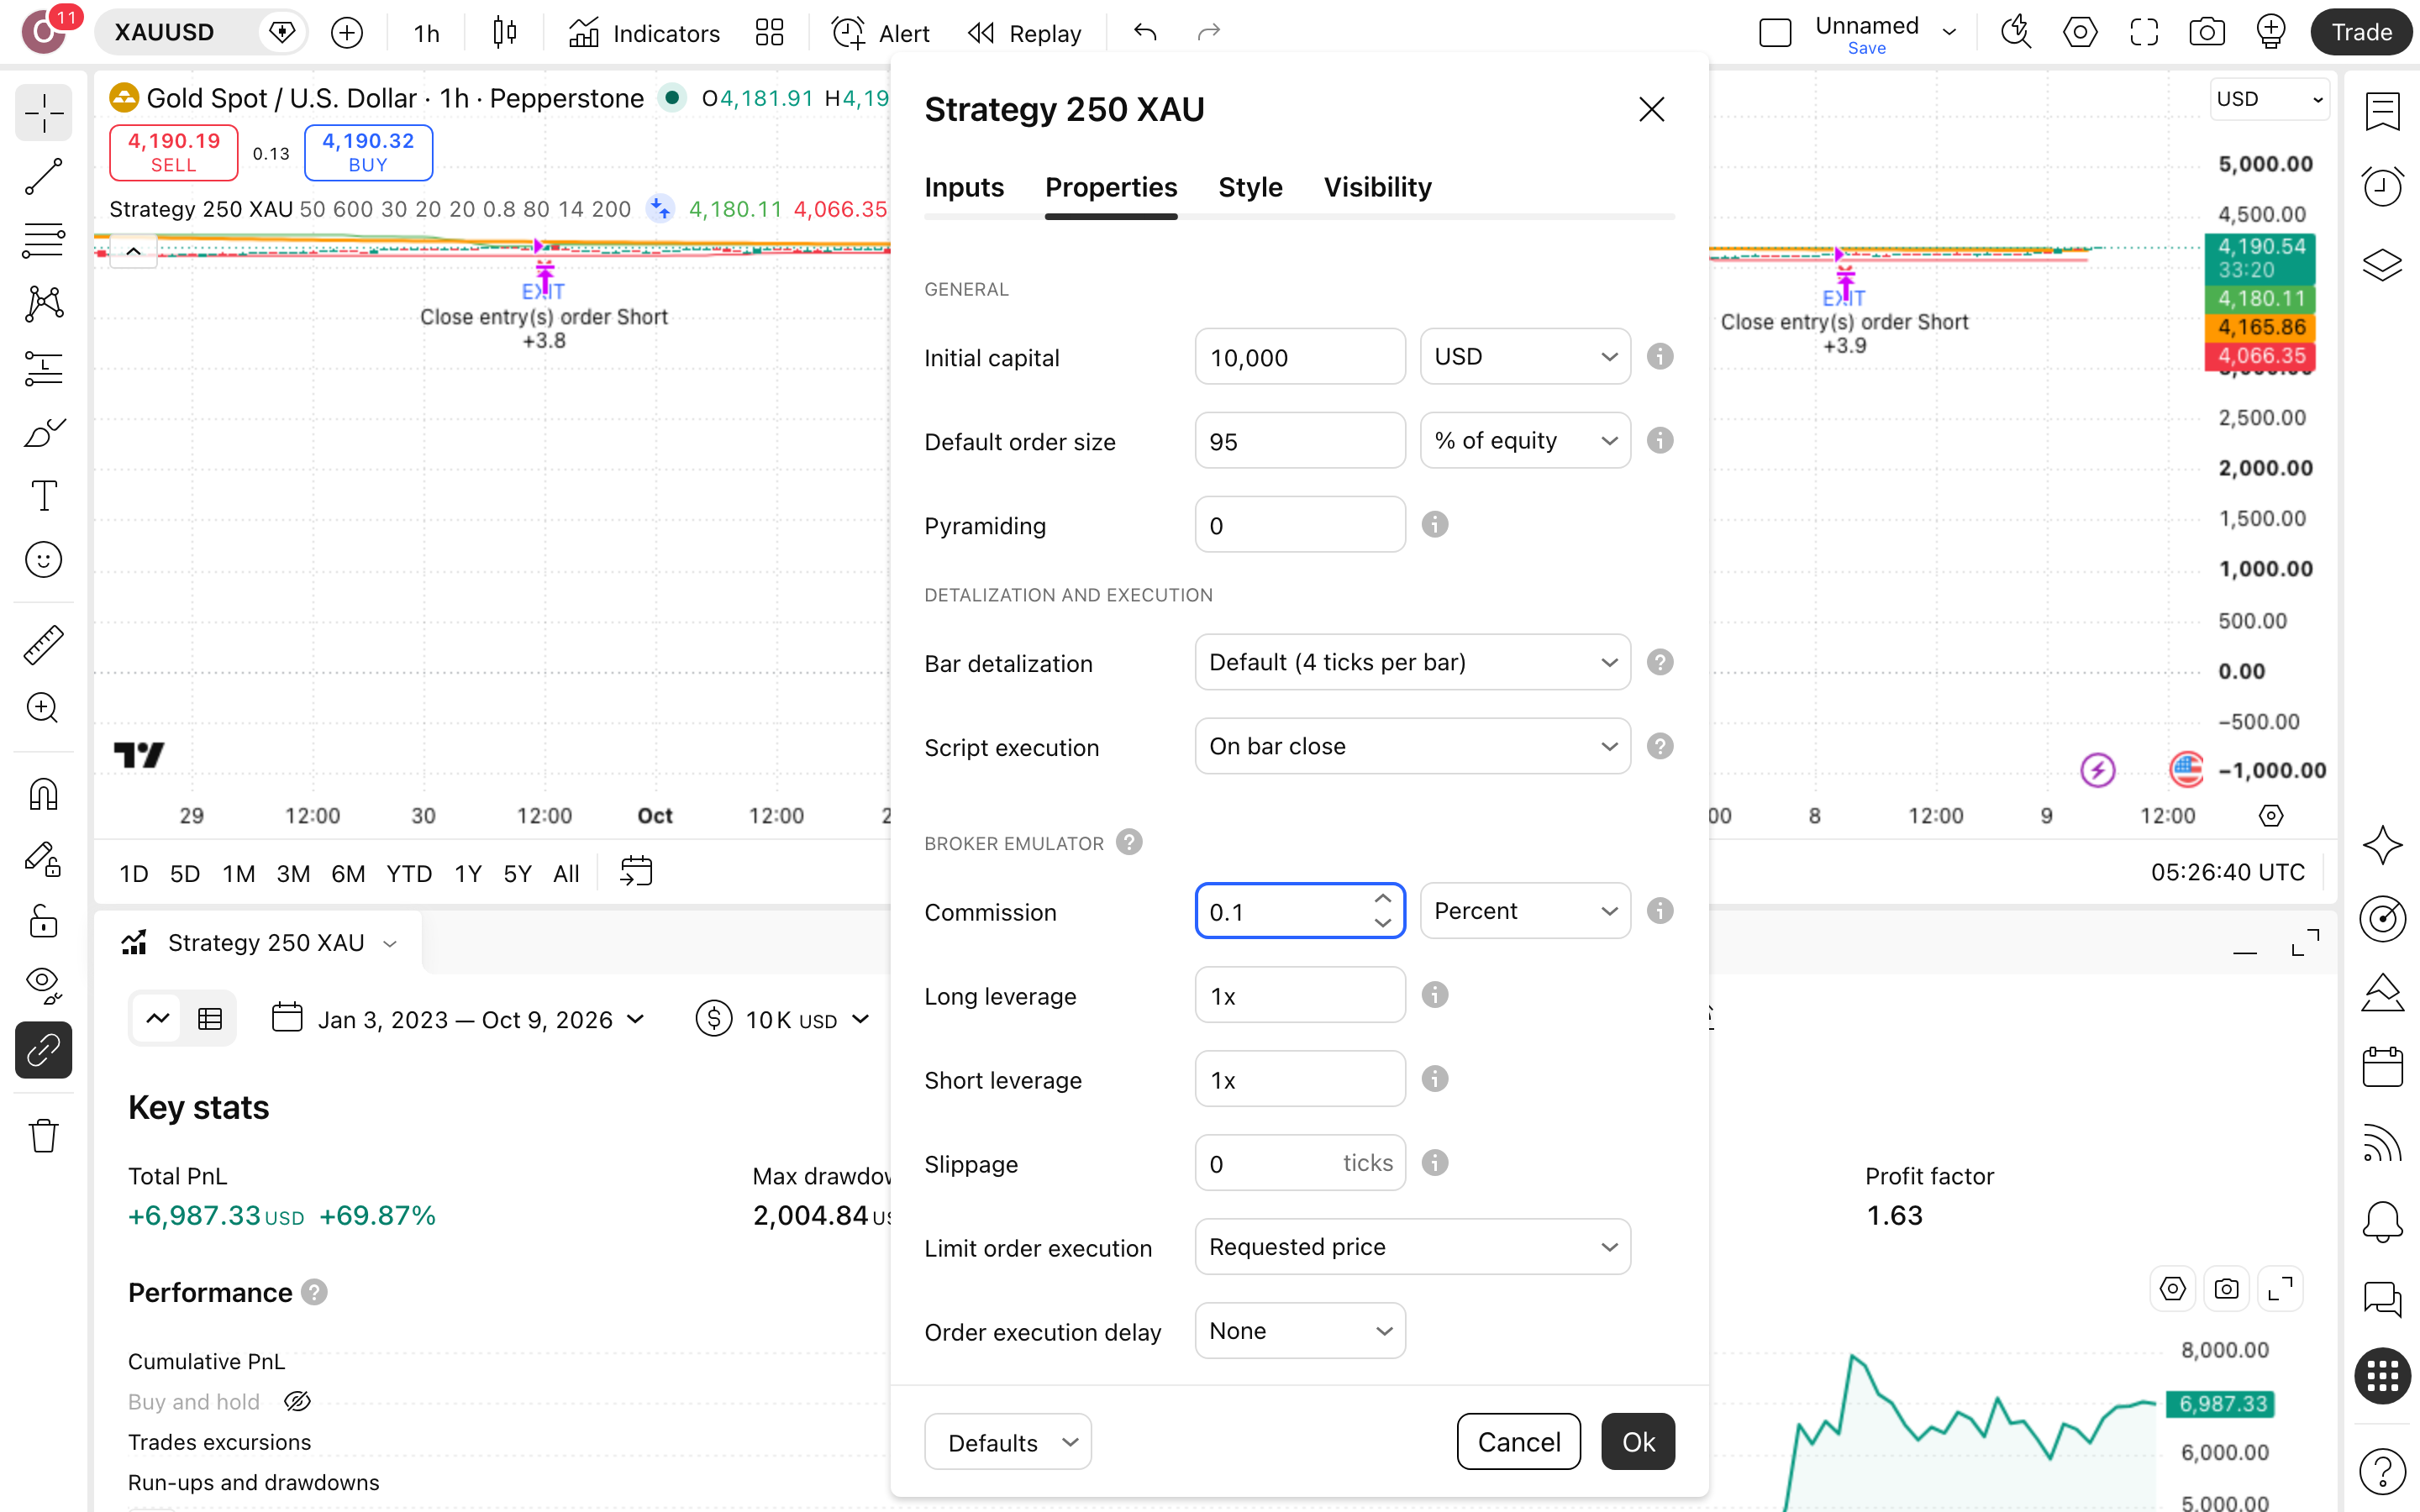Open the Commission type Percent dropdown

pos(1525,911)
